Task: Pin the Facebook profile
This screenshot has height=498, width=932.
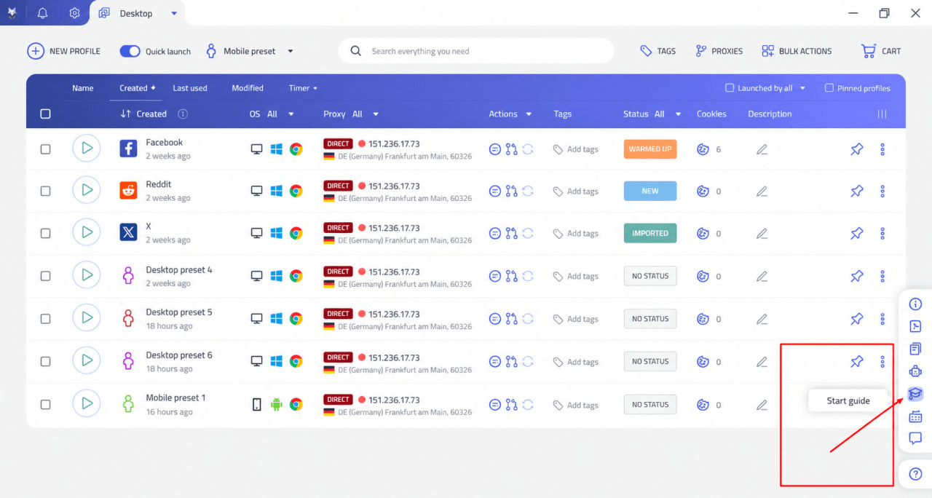Action: [x=857, y=149]
